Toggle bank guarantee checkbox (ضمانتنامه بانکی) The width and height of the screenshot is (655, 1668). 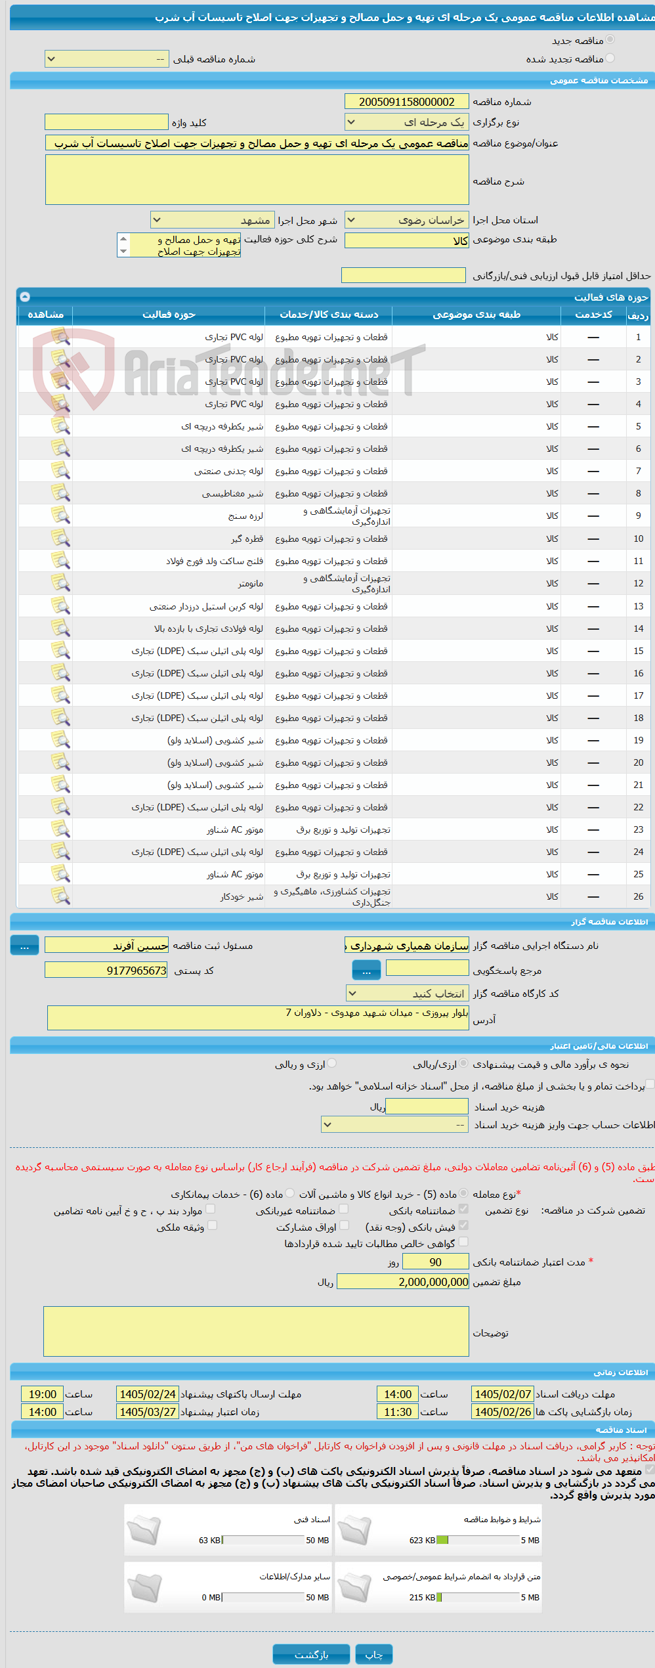(464, 1209)
